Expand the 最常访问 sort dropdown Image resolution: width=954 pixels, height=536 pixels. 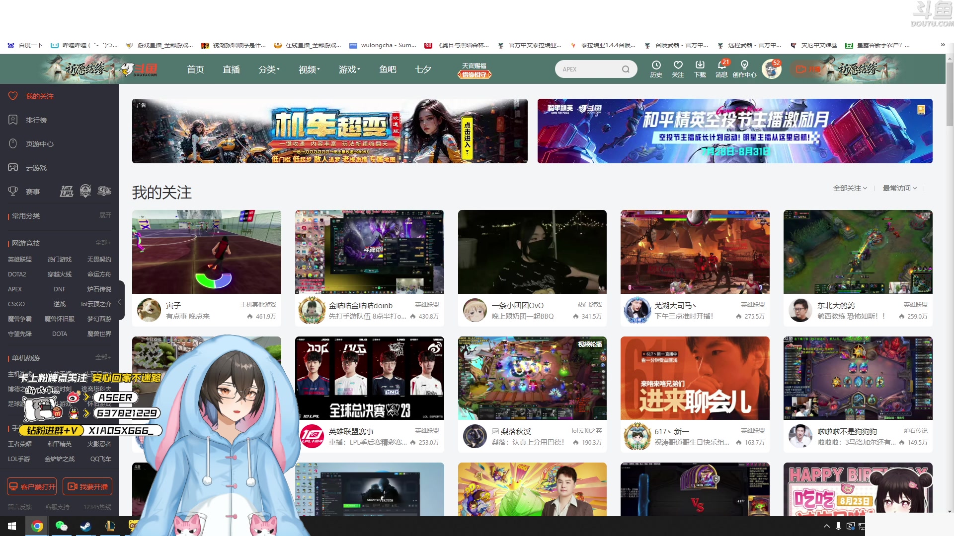(x=900, y=188)
